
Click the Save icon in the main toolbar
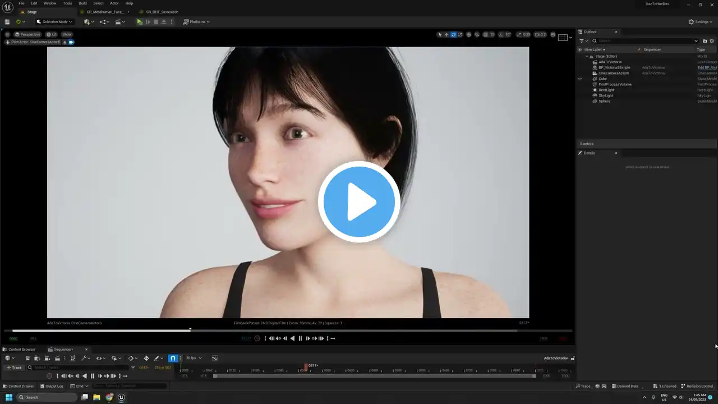pyautogui.click(x=7, y=22)
